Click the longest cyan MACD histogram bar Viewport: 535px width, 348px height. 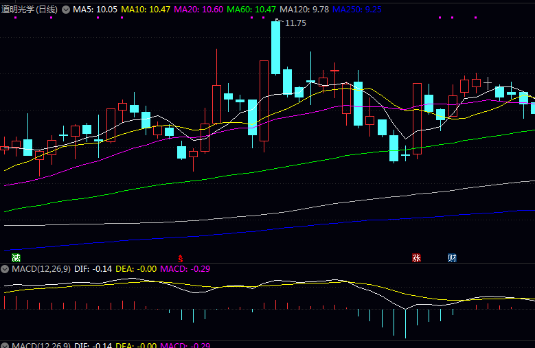coord(405,323)
